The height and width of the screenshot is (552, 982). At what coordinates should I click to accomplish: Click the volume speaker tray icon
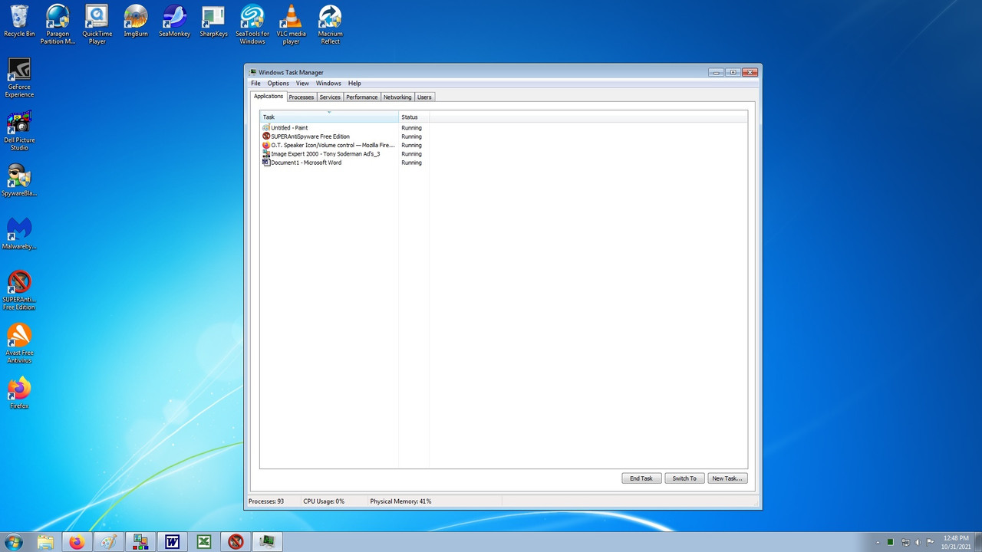918,542
